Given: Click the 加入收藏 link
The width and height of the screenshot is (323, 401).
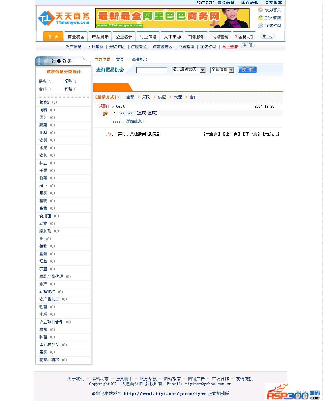Looking at the screenshot, I should click(x=273, y=18).
